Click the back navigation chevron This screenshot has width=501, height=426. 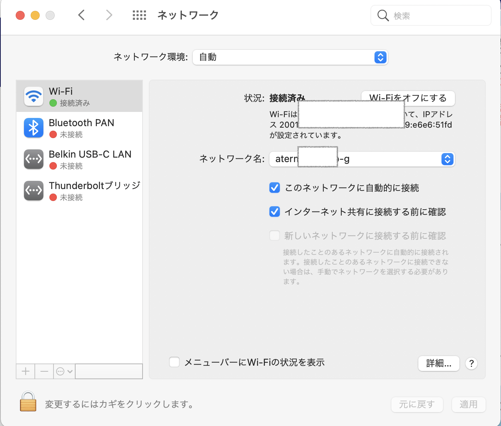point(82,15)
